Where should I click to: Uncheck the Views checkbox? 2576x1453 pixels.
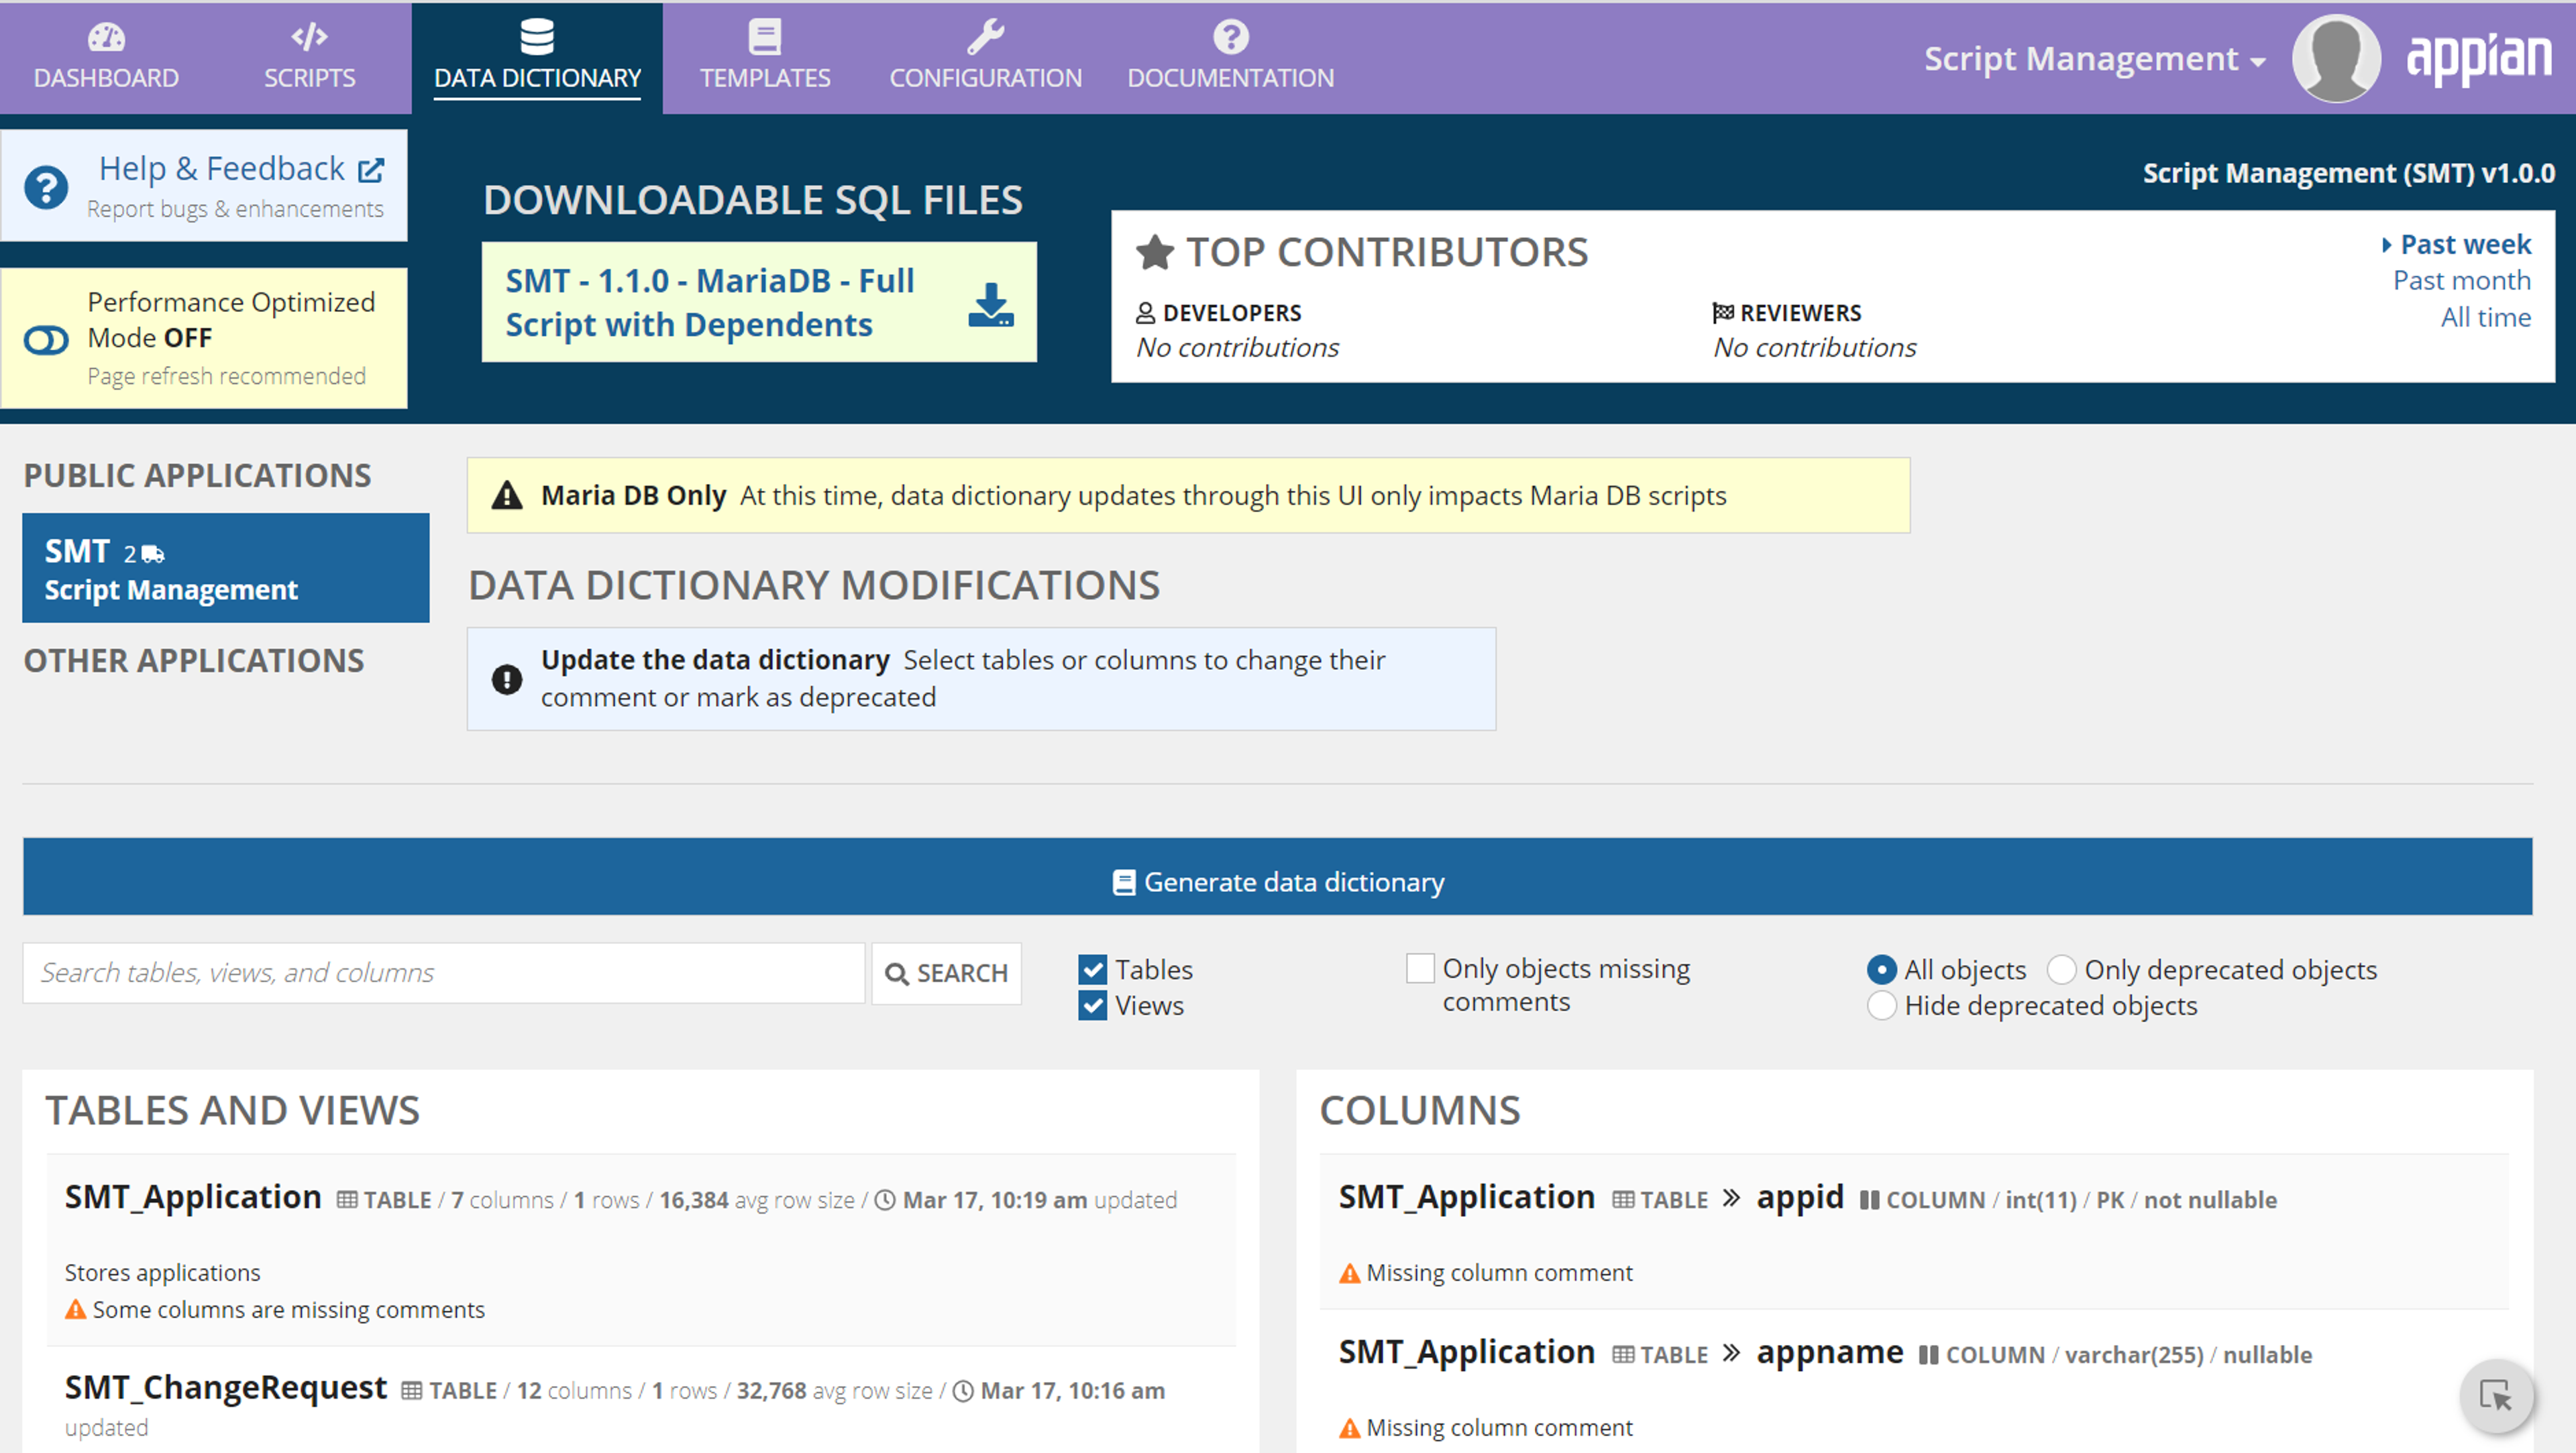1093,1005
